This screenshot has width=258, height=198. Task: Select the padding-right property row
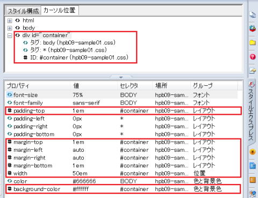(122, 126)
